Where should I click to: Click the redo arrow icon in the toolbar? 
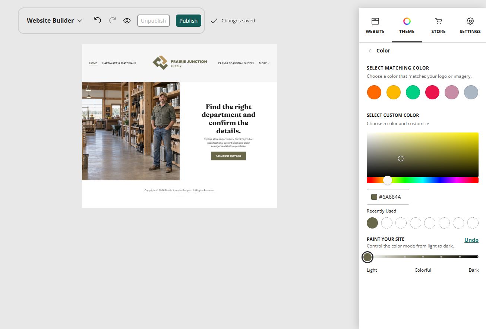click(x=112, y=20)
